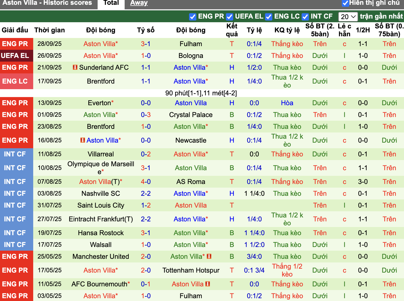This screenshot has height=301, width=404.
Task: Open the Bologna team link
Action: tap(191, 56)
